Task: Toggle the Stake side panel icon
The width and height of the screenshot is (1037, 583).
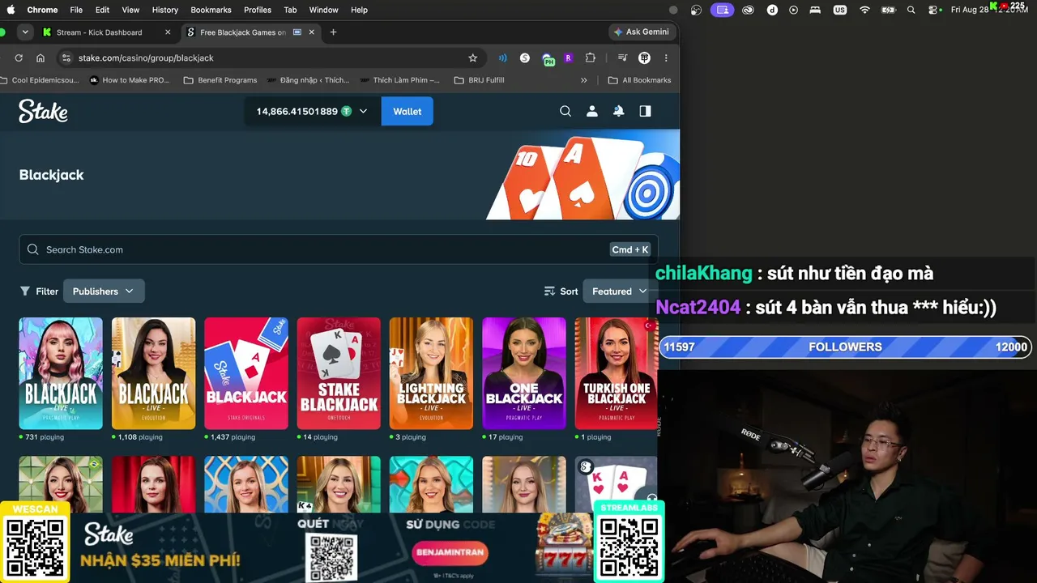Action: click(645, 111)
